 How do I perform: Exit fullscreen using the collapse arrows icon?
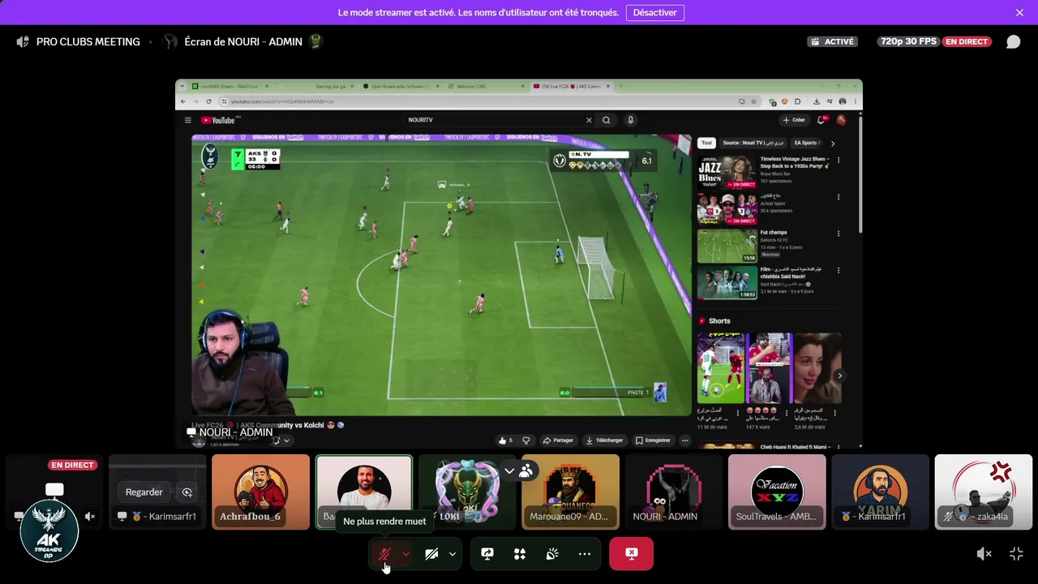[1016, 554]
